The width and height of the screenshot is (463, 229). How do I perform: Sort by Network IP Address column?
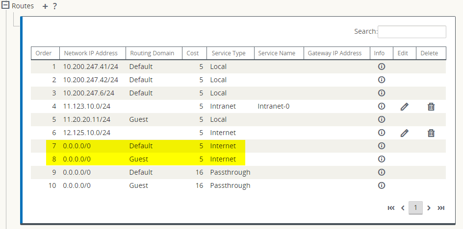(x=93, y=53)
